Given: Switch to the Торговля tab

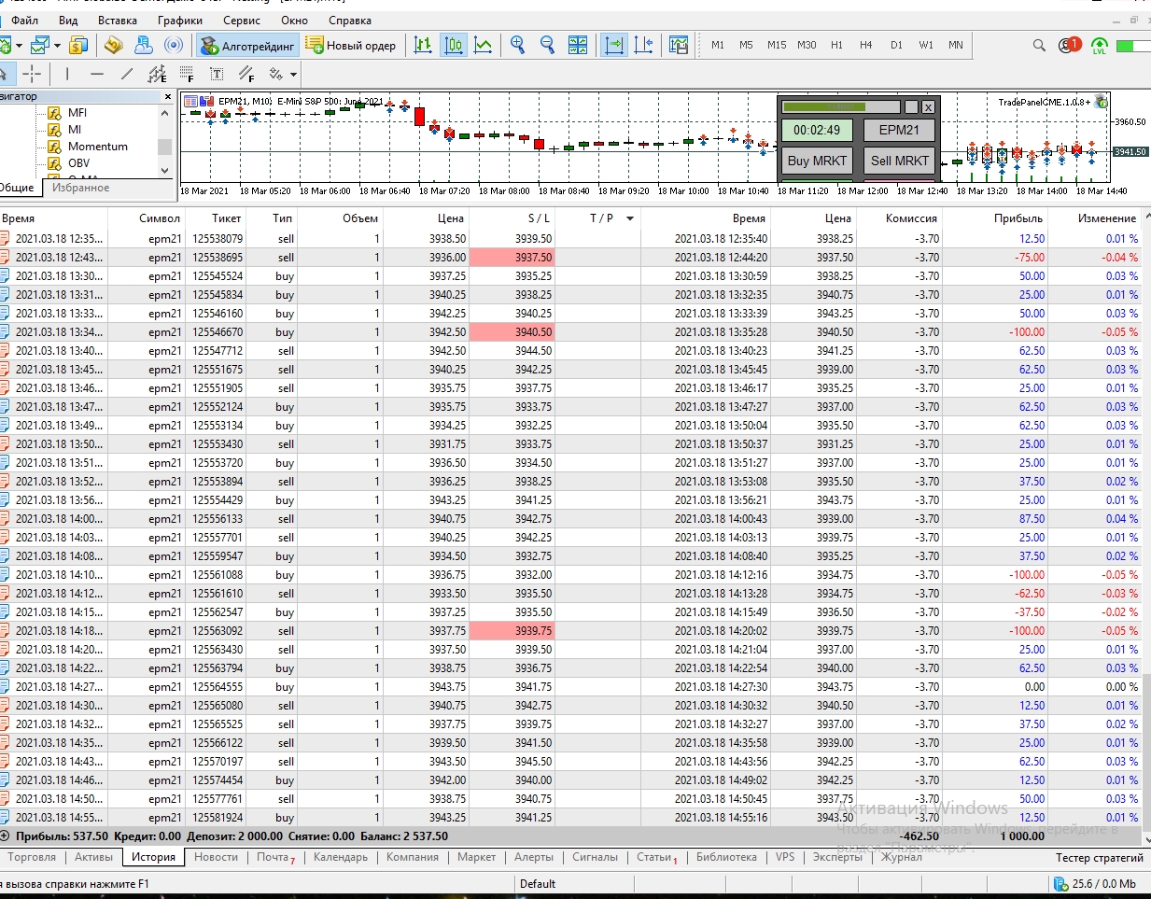Looking at the screenshot, I should coord(32,857).
